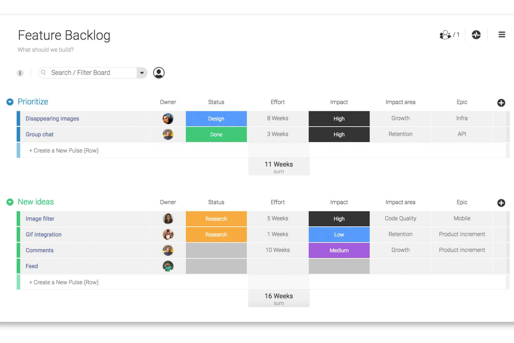Click the Search / Filter Board field
Image resolution: width=514 pixels, height=343 pixels.
88,73
